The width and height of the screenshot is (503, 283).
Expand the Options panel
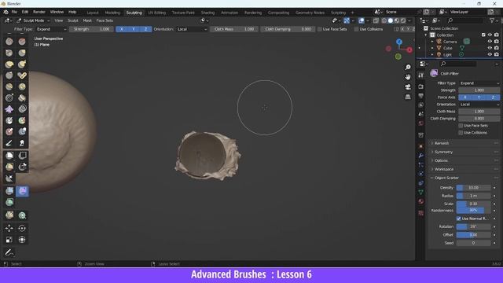coord(441,160)
